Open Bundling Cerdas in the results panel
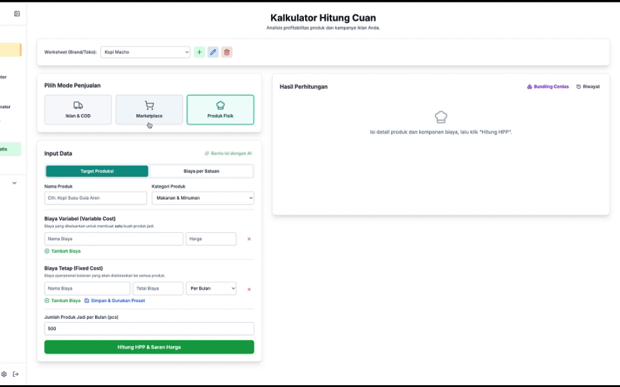 [x=548, y=87]
